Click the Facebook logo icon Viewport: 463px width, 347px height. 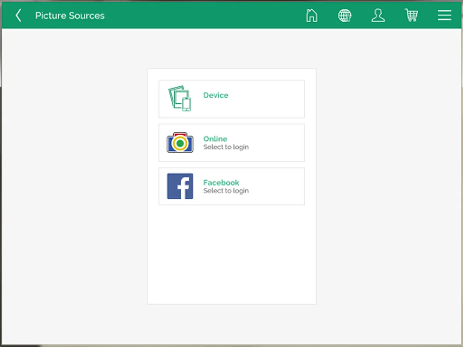point(180,186)
